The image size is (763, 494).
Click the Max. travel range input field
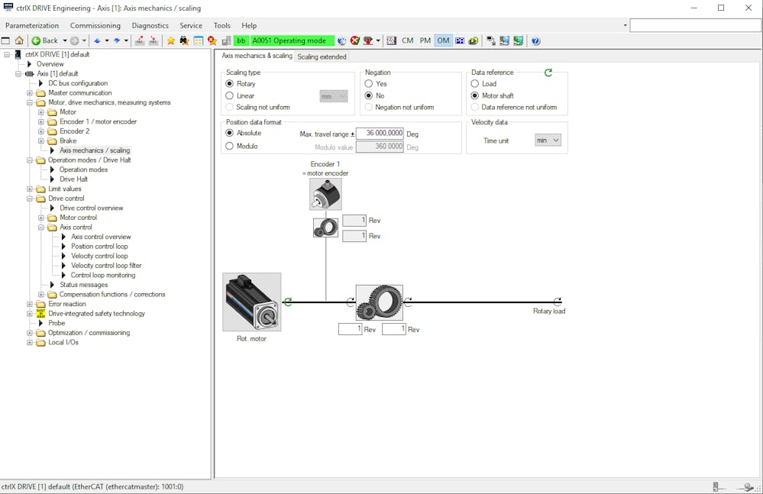380,134
